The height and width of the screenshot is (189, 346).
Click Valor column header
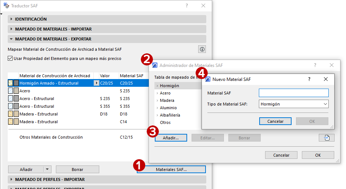pyautogui.click(x=105, y=76)
